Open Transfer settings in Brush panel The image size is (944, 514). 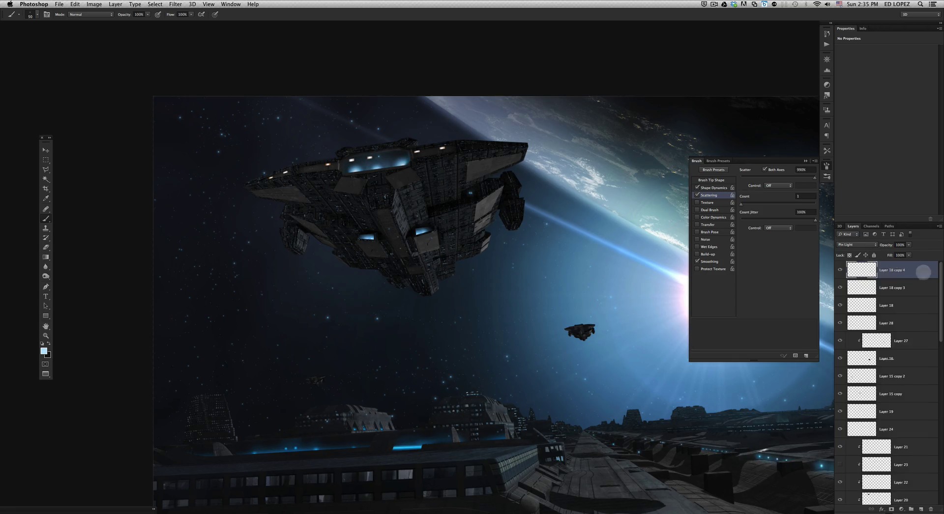coord(708,225)
